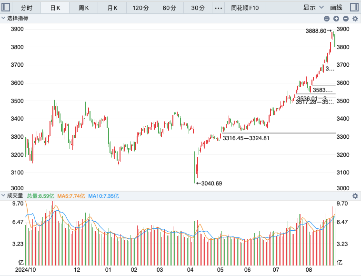Open the volume panel settings gear

point(355,196)
